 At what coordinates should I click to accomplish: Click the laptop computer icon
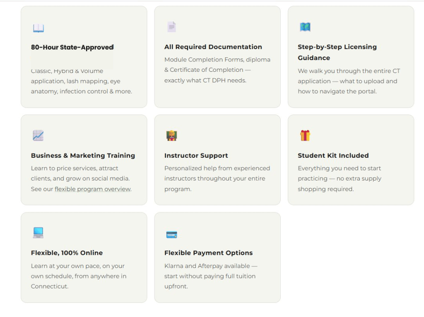pyautogui.click(x=38, y=233)
